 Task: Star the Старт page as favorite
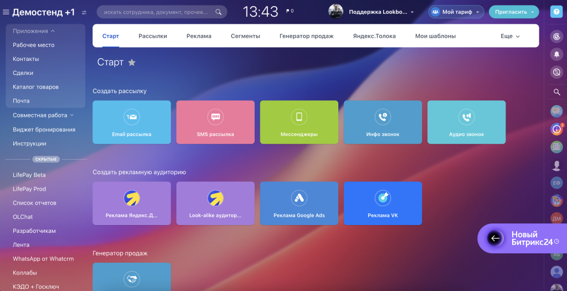pyautogui.click(x=132, y=63)
